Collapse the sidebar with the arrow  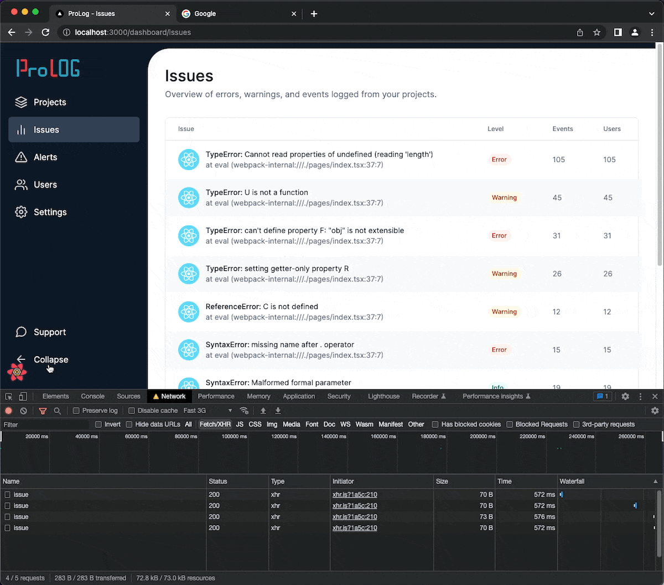(21, 359)
